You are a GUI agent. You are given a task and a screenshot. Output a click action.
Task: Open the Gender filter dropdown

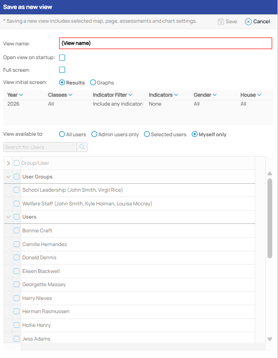214,95
